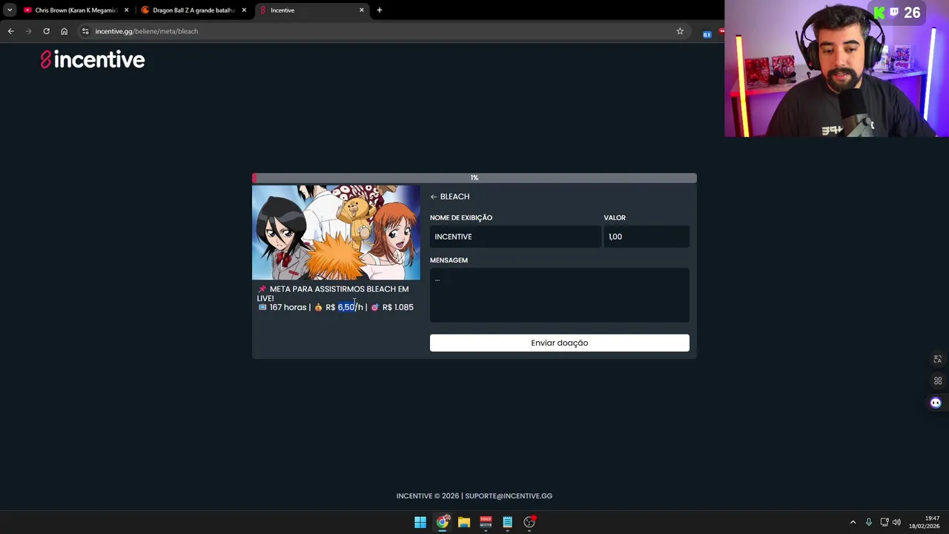Open the Incentive logo homepage link
Image resolution: width=949 pixels, height=534 pixels.
pyautogui.click(x=93, y=60)
